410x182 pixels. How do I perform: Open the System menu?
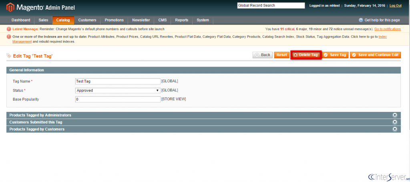203,20
